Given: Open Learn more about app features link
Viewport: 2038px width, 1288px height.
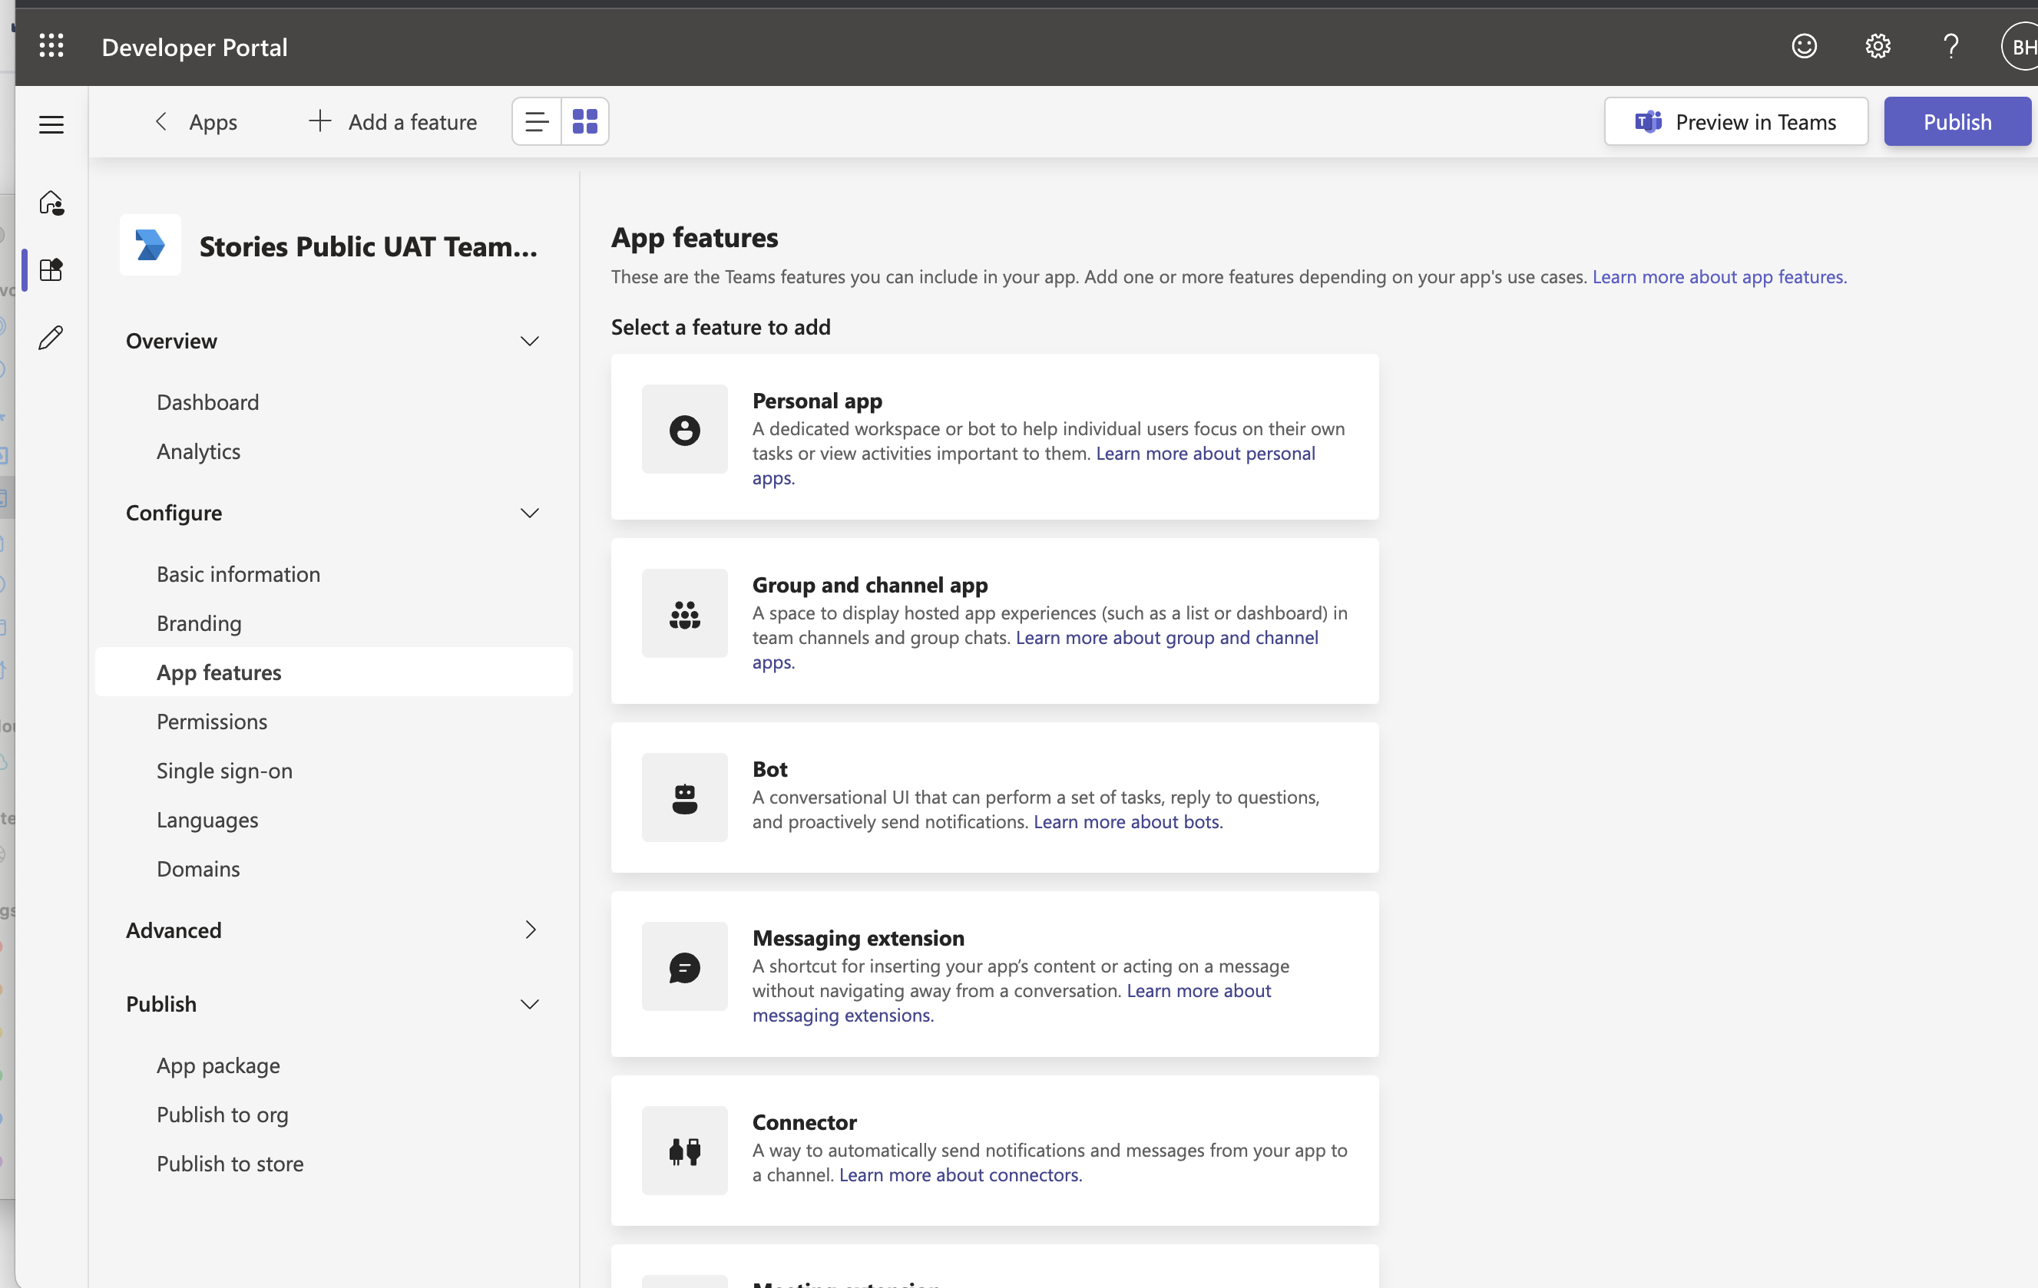Looking at the screenshot, I should pyautogui.click(x=1719, y=277).
